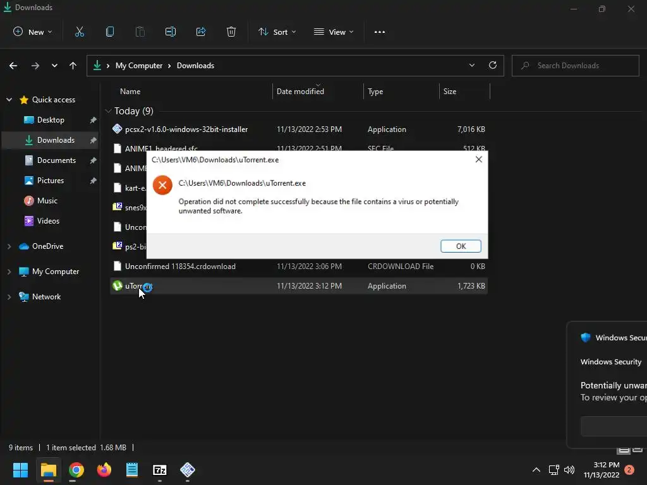647x485 pixels.
Task: Click the Cut scissors icon in toolbar
Action: click(x=79, y=32)
